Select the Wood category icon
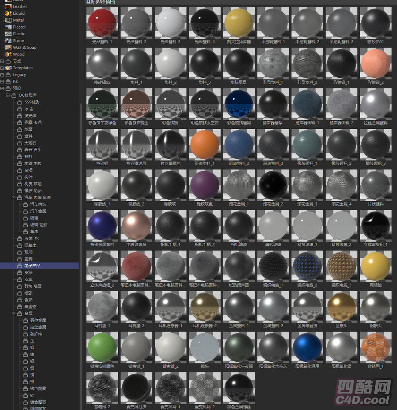This screenshot has width=397, height=410. (x=8, y=54)
